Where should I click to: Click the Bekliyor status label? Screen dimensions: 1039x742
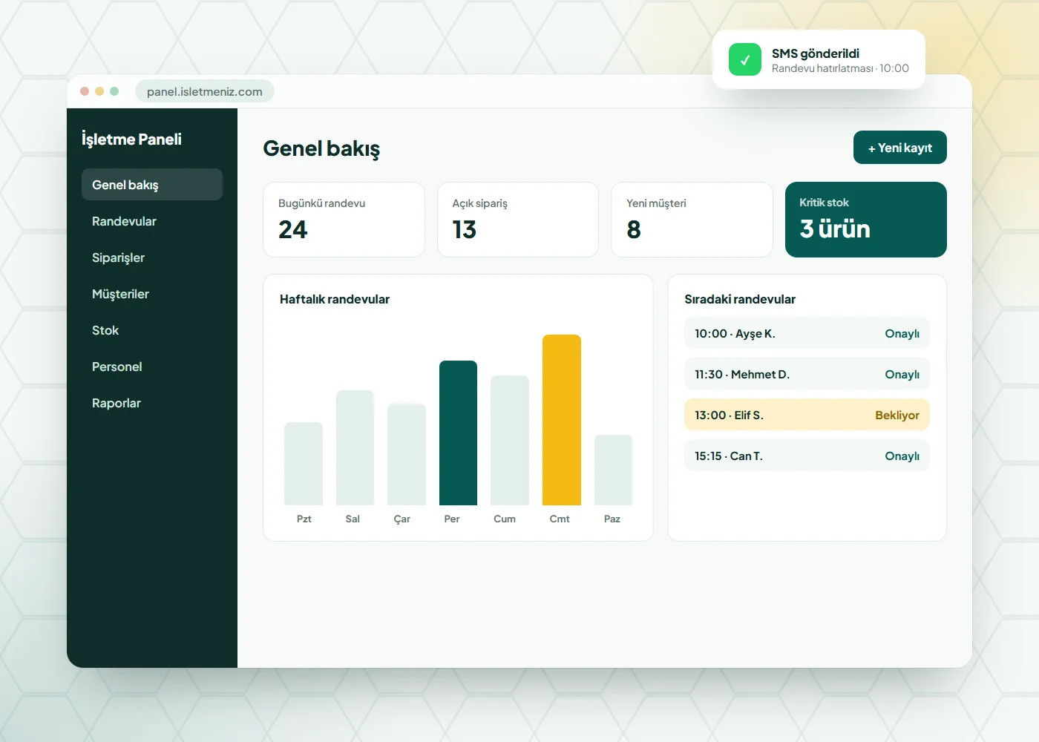(x=897, y=416)
